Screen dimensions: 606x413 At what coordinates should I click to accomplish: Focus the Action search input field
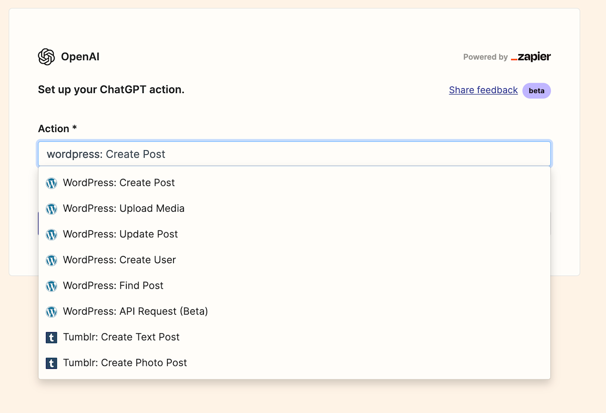tap(294, 154)
